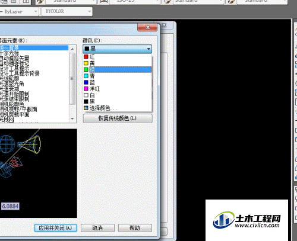The height and width of the screenshot is (241, 297).
Task: Click the 6.0884 value in the preview
Action: click(10, 206)
